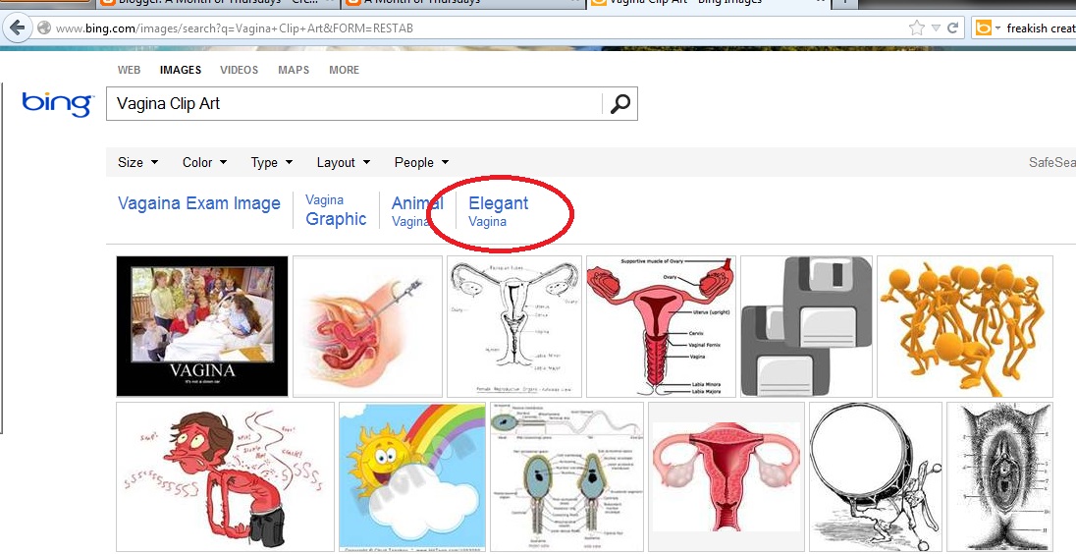The width and height of the screenshot is (1076, 554).
Task: Open the MORE menu
Action: (x=344, y=70)
